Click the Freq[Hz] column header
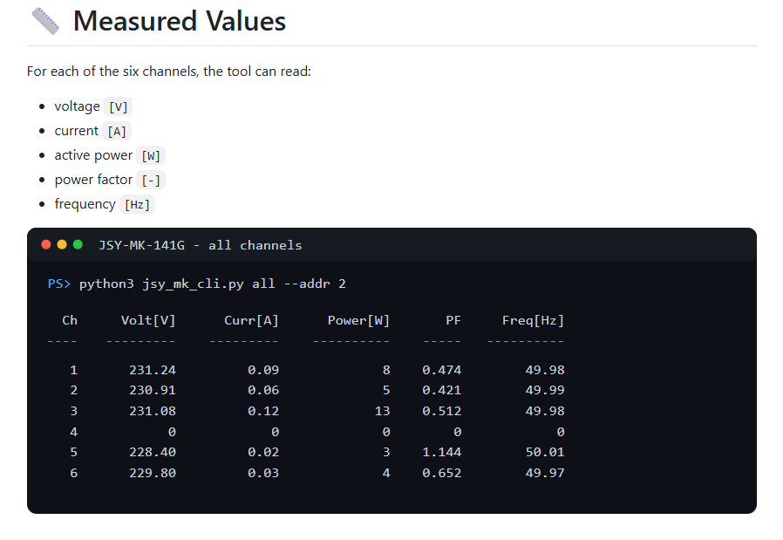Viewport: 783px width, 540px height. coord(534,320)
